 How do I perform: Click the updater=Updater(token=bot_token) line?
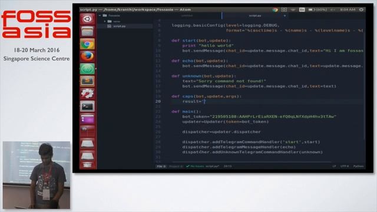point(226,122)
